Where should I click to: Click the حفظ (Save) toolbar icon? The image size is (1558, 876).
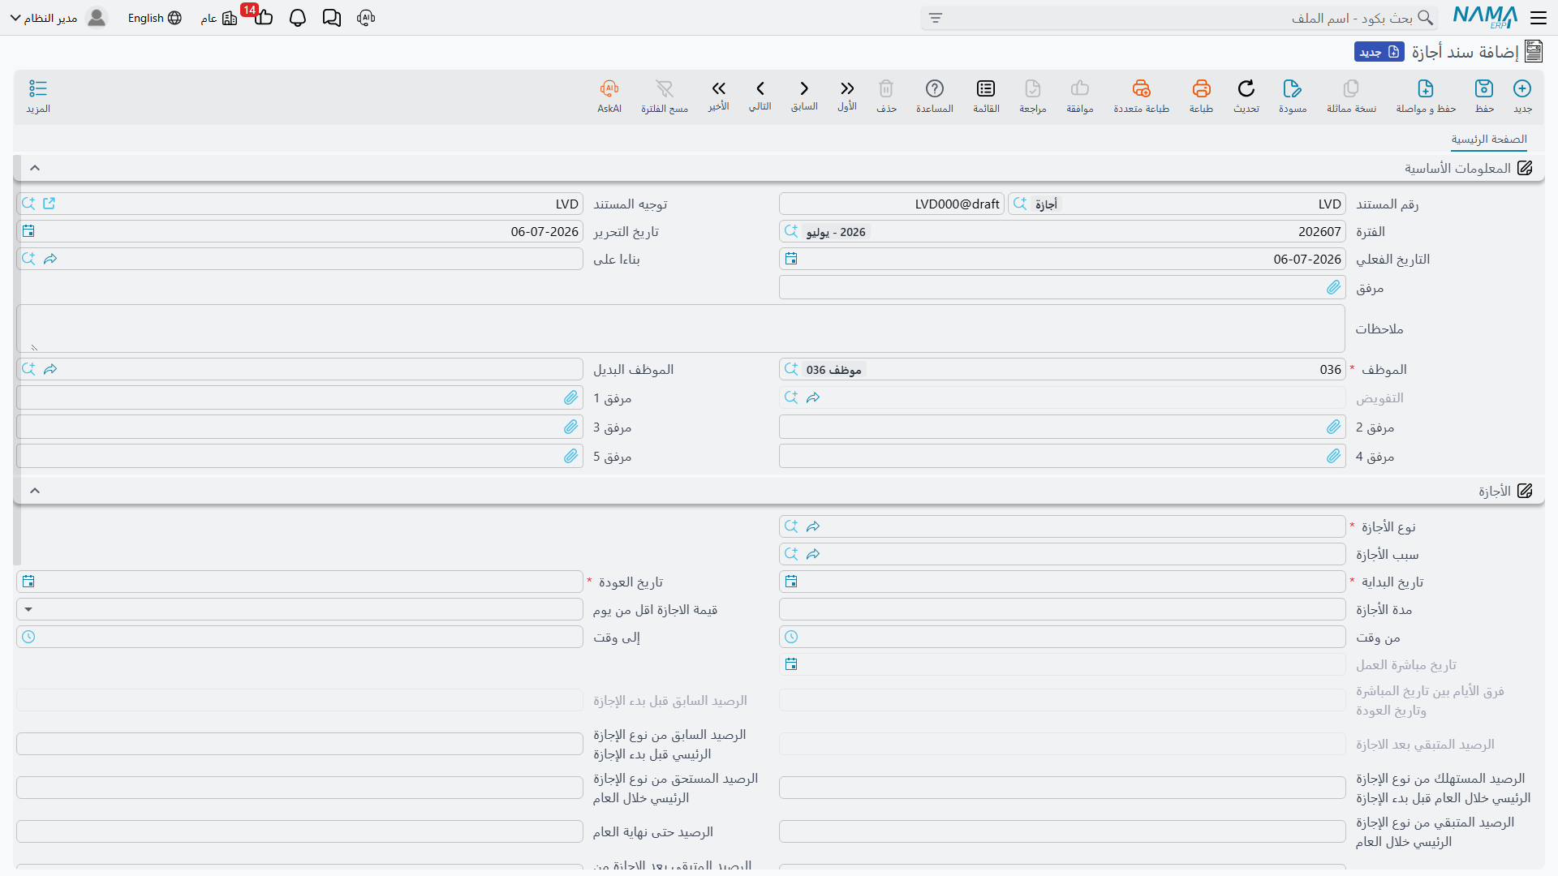coord(1484,89)
